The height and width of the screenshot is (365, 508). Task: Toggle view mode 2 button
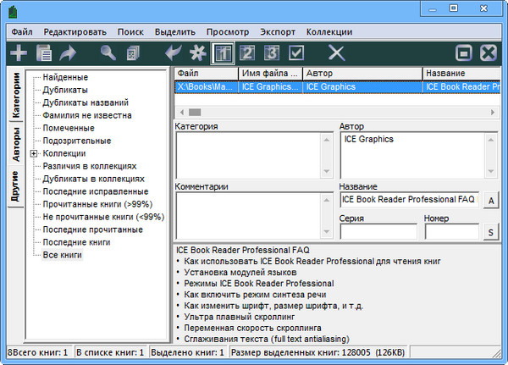[x=247, y=53]
